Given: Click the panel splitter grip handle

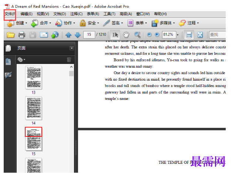Looking at the screenshot, I should 76,147.
